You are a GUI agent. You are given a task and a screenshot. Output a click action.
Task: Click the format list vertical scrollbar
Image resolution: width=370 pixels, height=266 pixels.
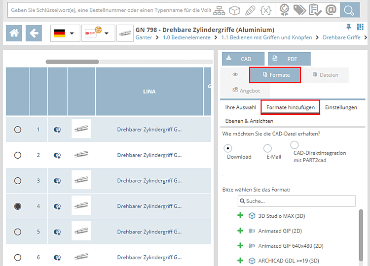(361, 234)
